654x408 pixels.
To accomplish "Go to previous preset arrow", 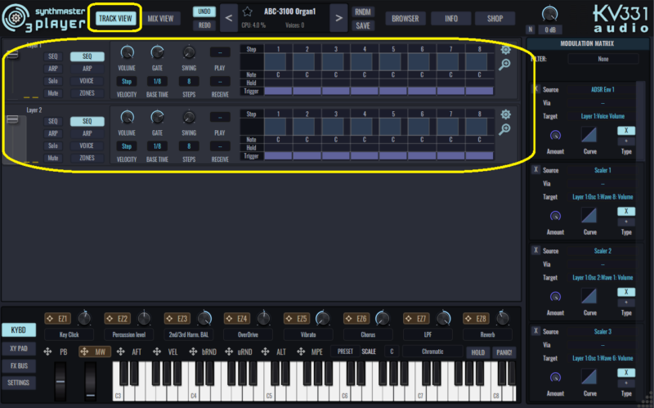I will 228,18.
